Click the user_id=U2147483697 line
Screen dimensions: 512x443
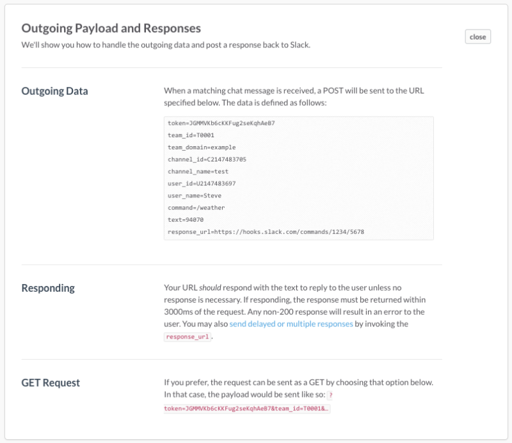(x=202, y=183)
